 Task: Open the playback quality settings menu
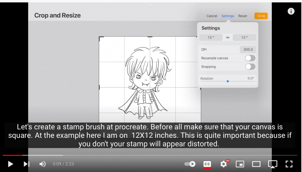coord(223,164)
